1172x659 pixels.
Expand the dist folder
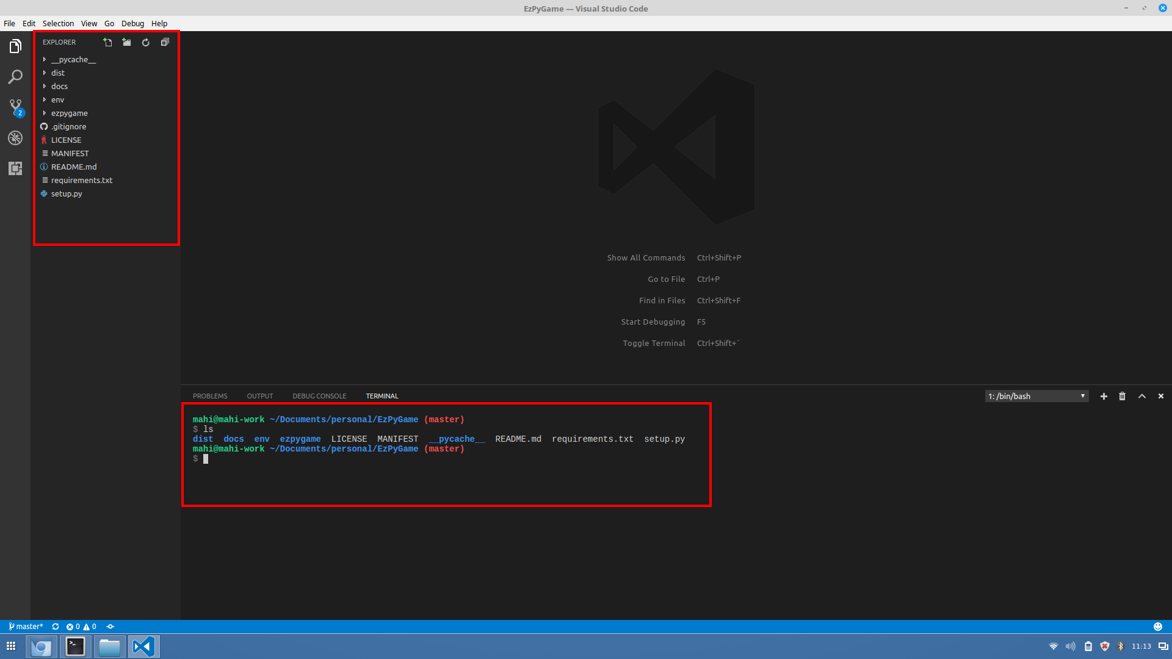click(x=106, y=73)
